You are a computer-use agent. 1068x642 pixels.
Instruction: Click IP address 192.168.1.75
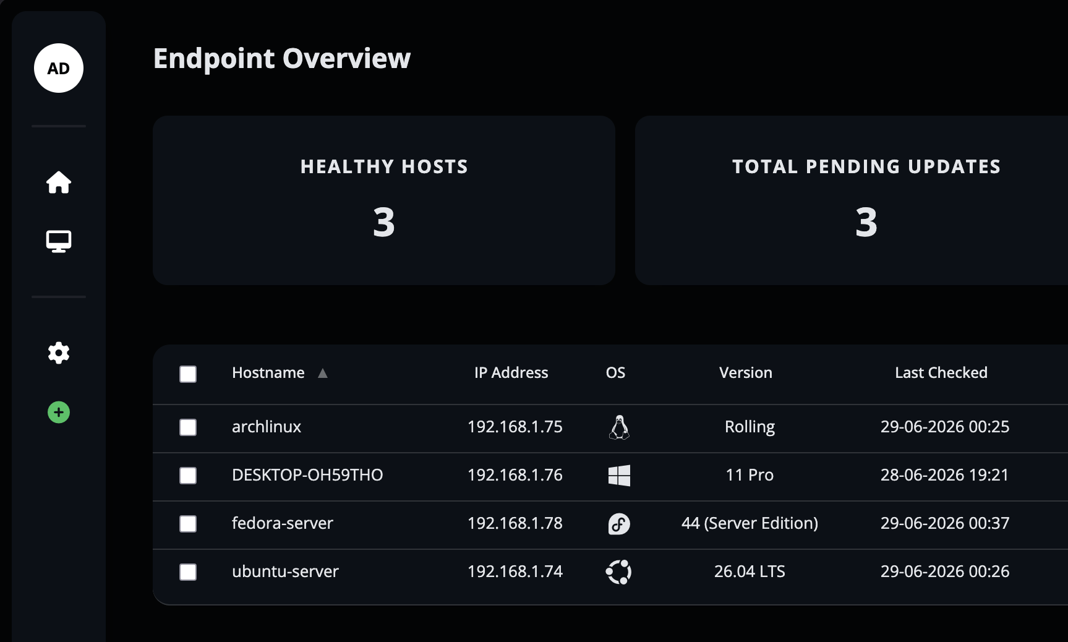[515, 427]
